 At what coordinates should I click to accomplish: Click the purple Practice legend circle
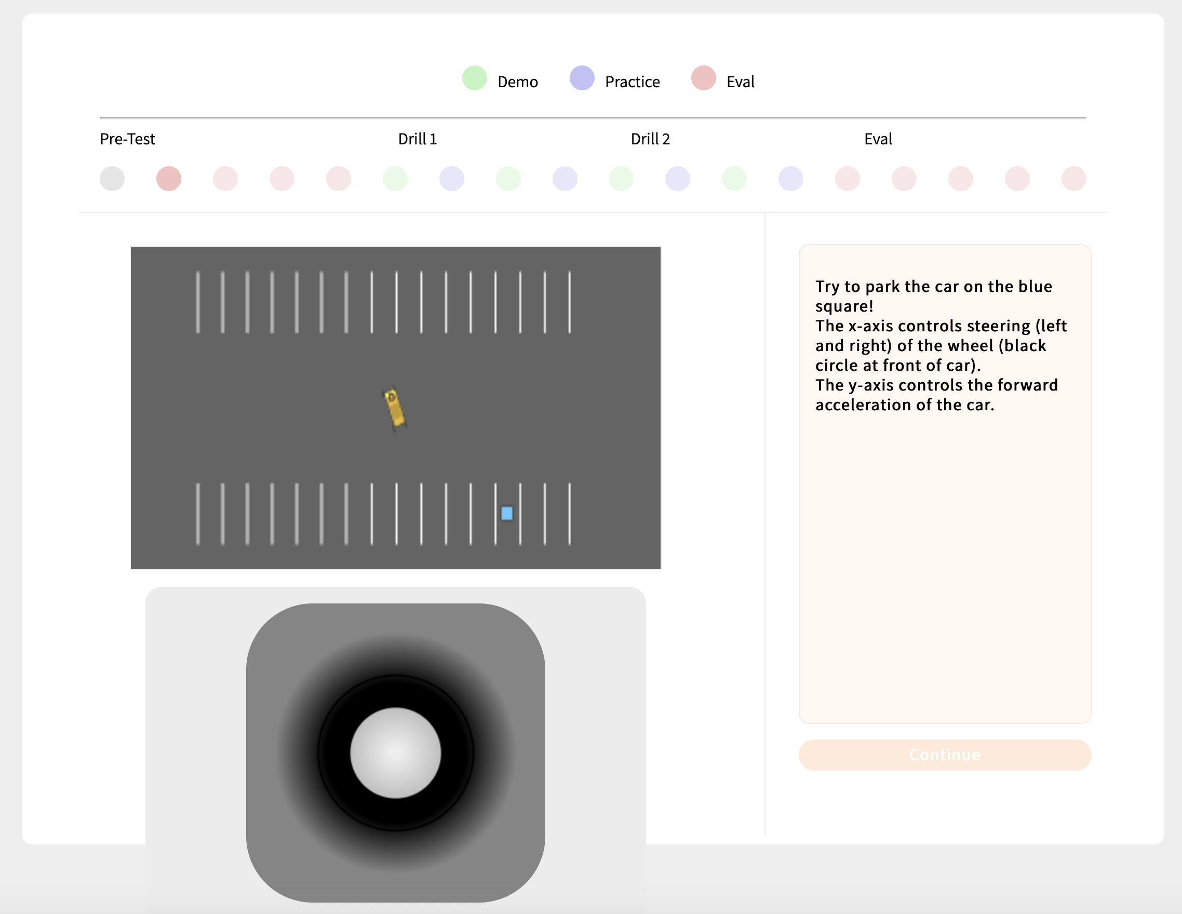[x=582, y=78]
